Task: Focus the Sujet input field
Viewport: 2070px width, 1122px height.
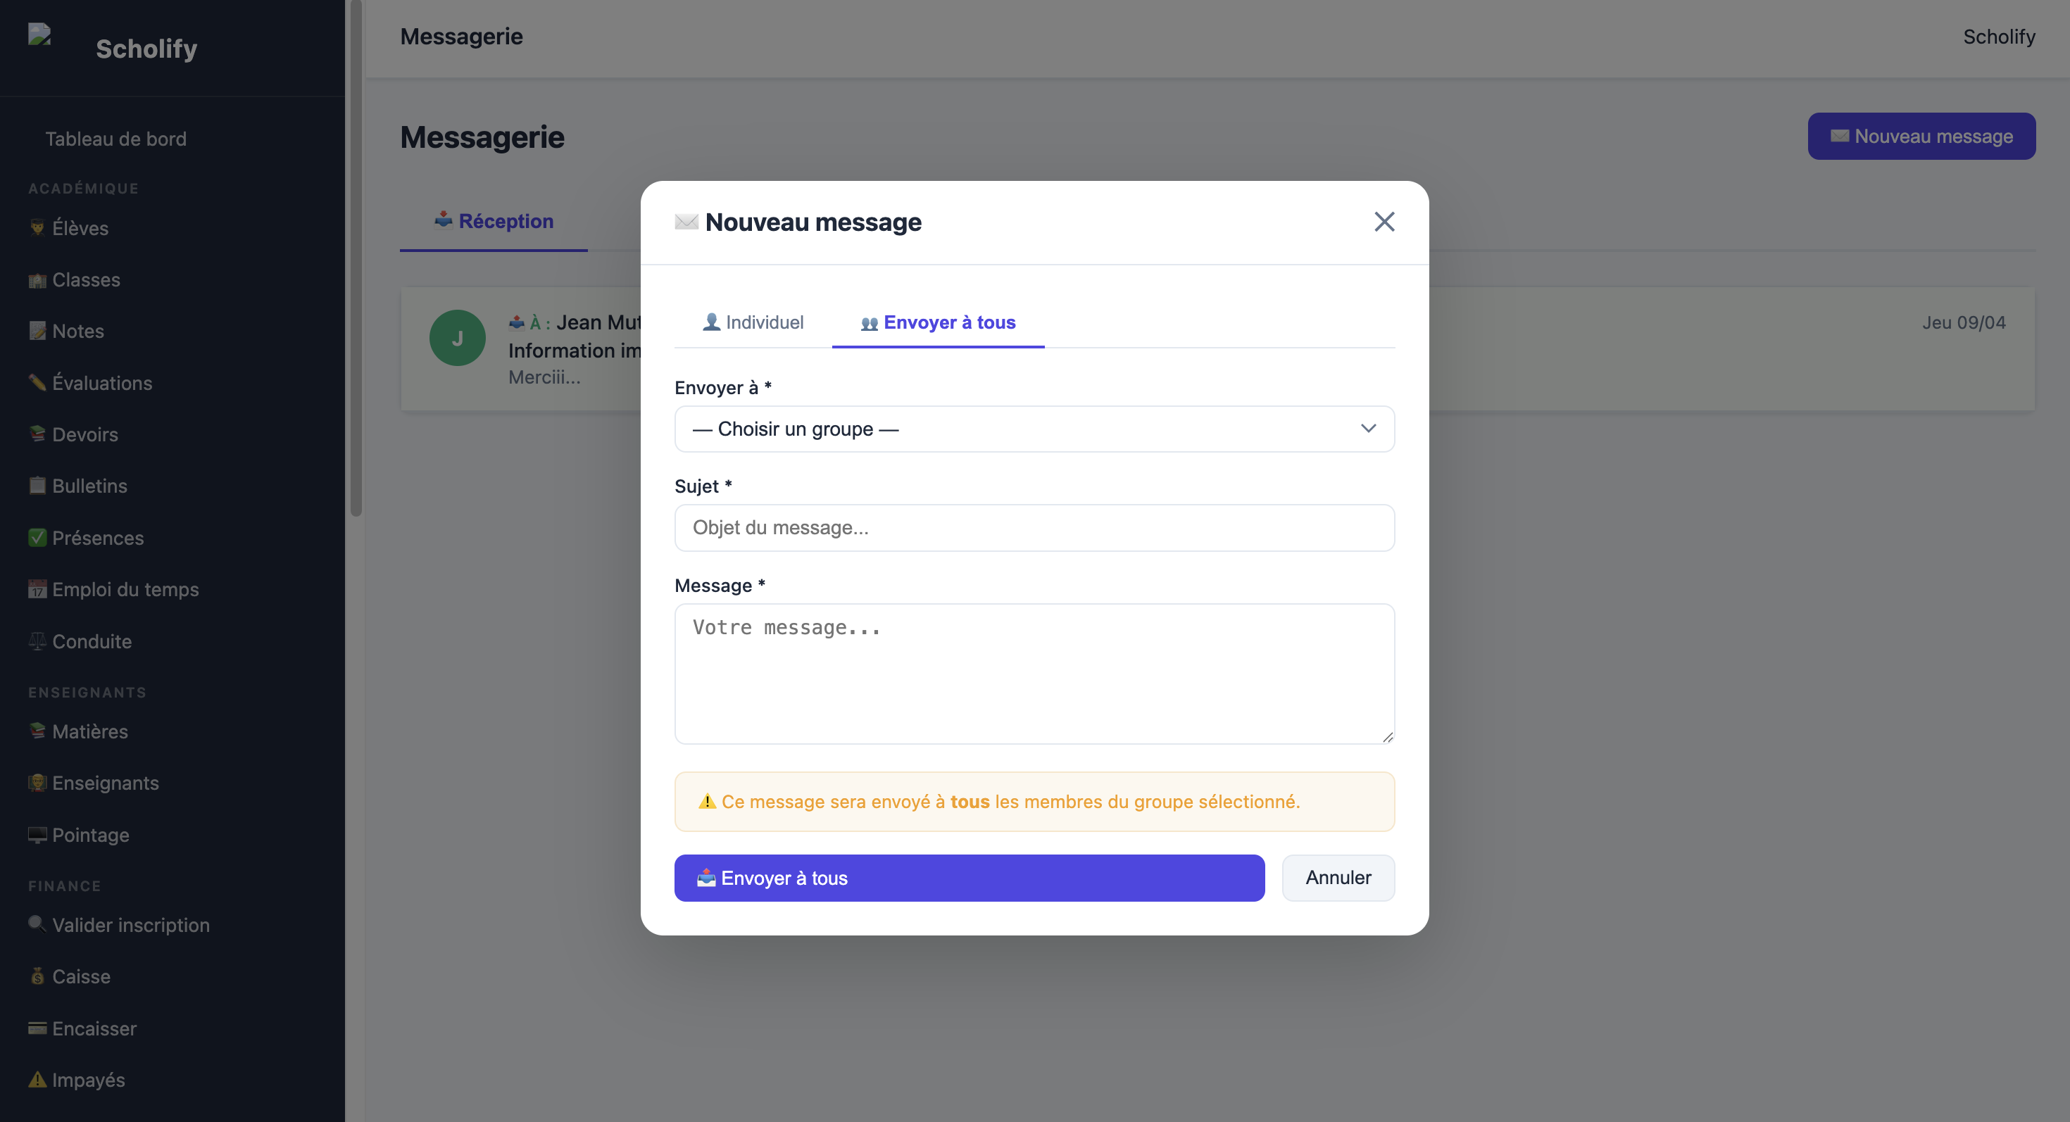Action: tap(1034, 528)
